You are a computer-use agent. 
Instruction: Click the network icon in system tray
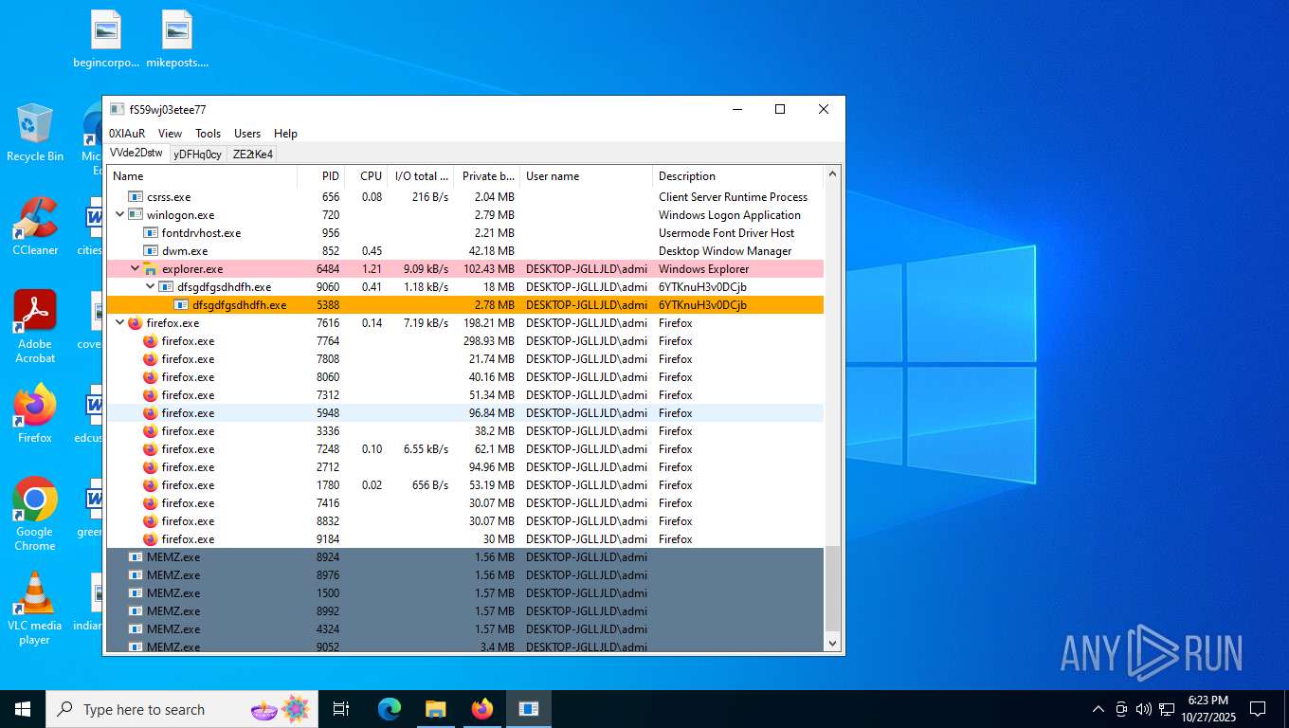1166,709
